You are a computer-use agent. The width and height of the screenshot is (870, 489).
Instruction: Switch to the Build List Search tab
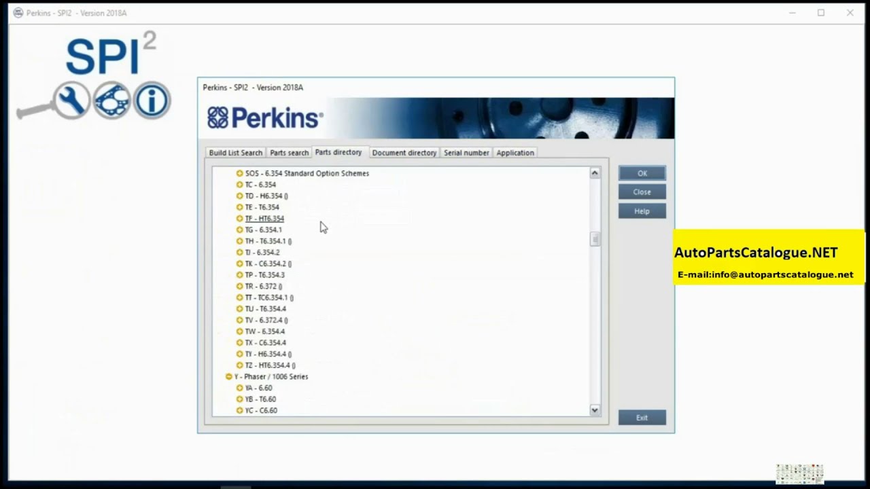pos(235,153)
